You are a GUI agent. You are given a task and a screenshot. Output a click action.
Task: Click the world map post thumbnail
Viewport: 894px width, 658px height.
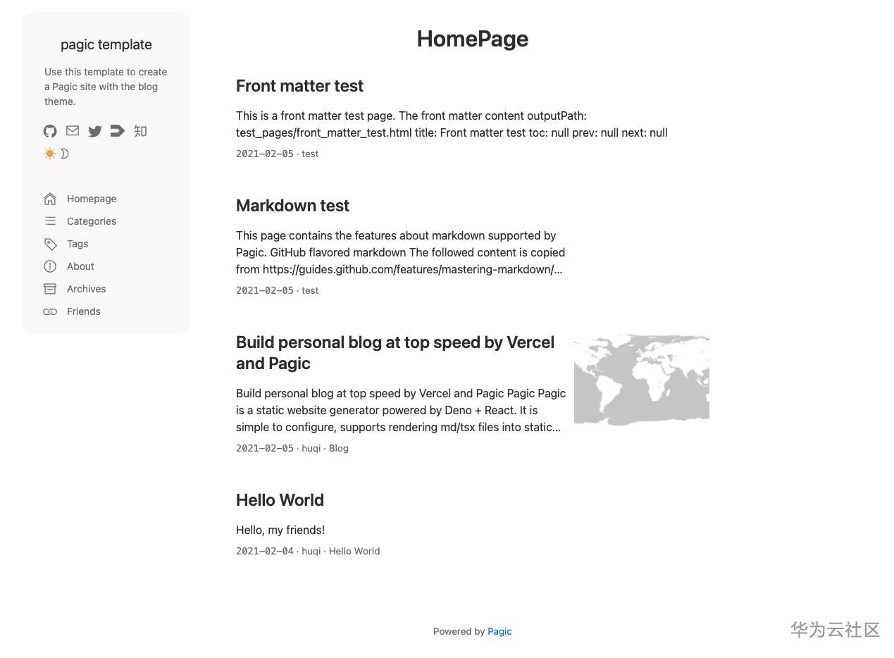(x=641, y=380)
